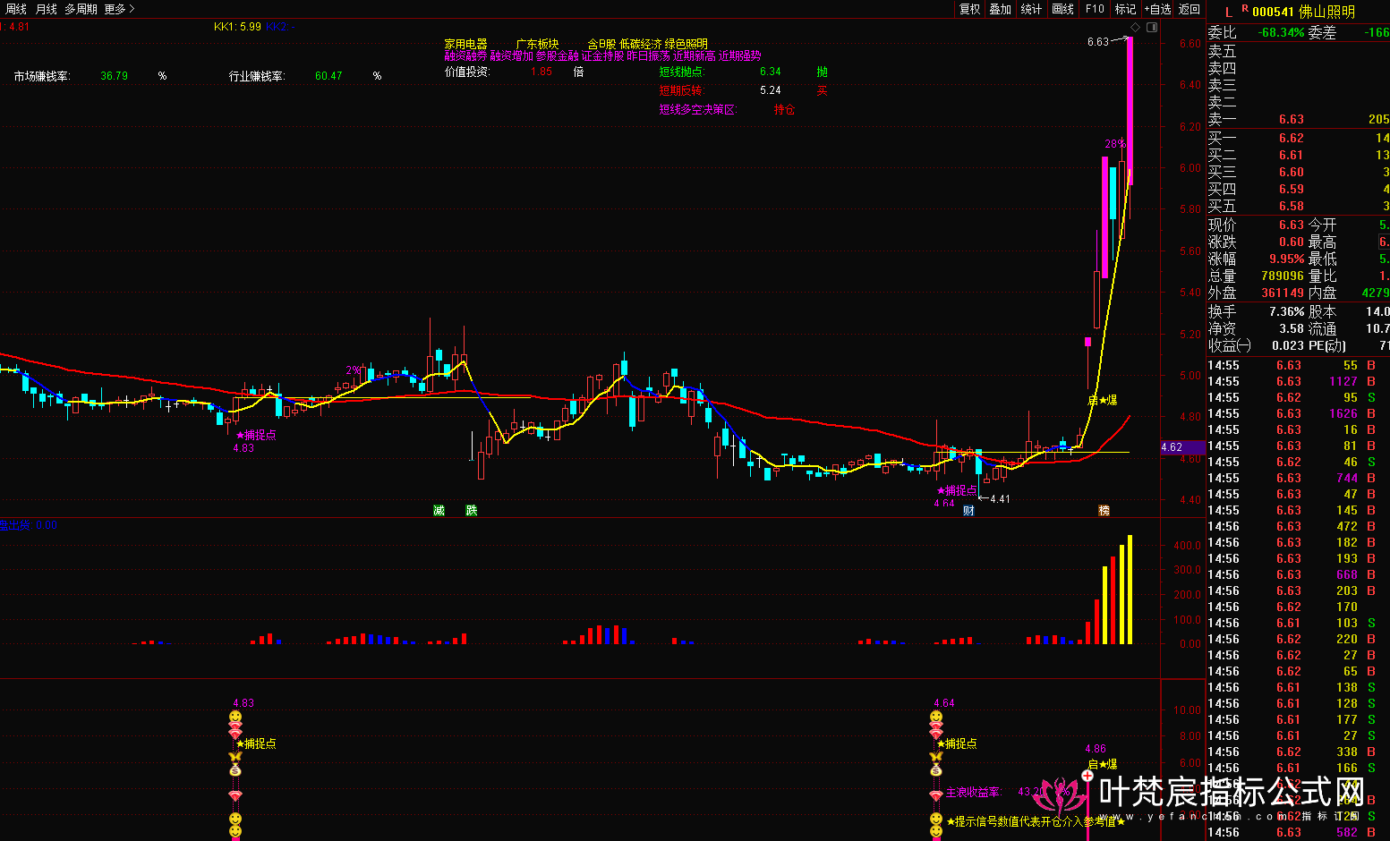Screen dimensions: 1390x841
Task: Click the tallest yellow volume bar
Action: (1130, 590)
